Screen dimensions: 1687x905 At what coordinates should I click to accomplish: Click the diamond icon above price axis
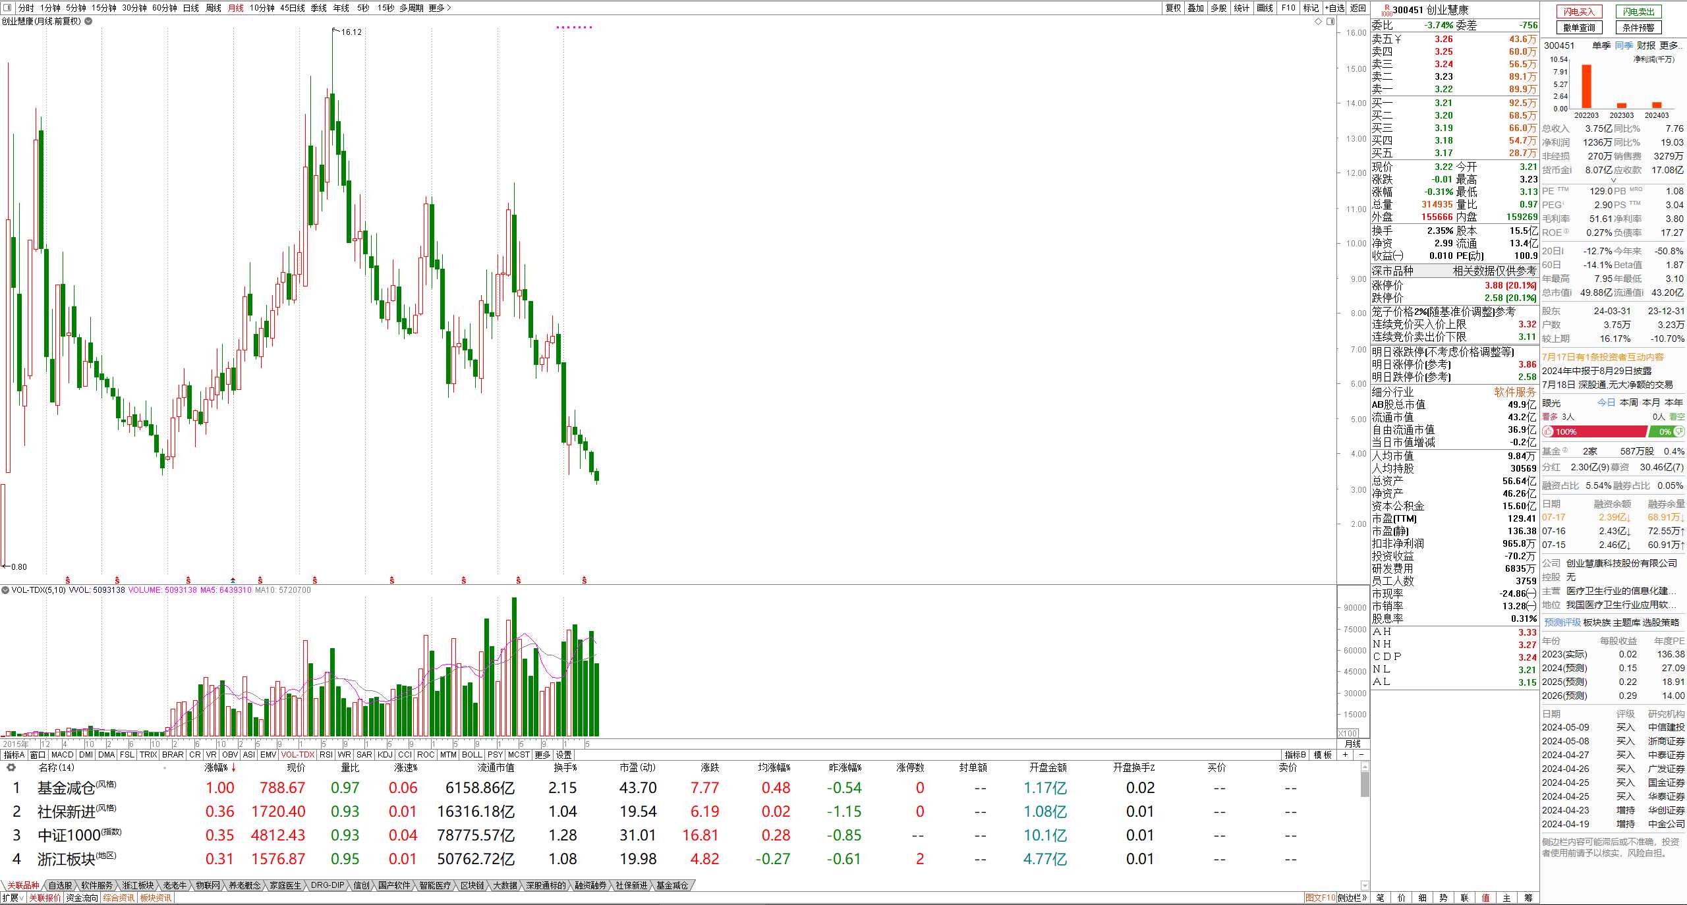(x=1319, y=21)
